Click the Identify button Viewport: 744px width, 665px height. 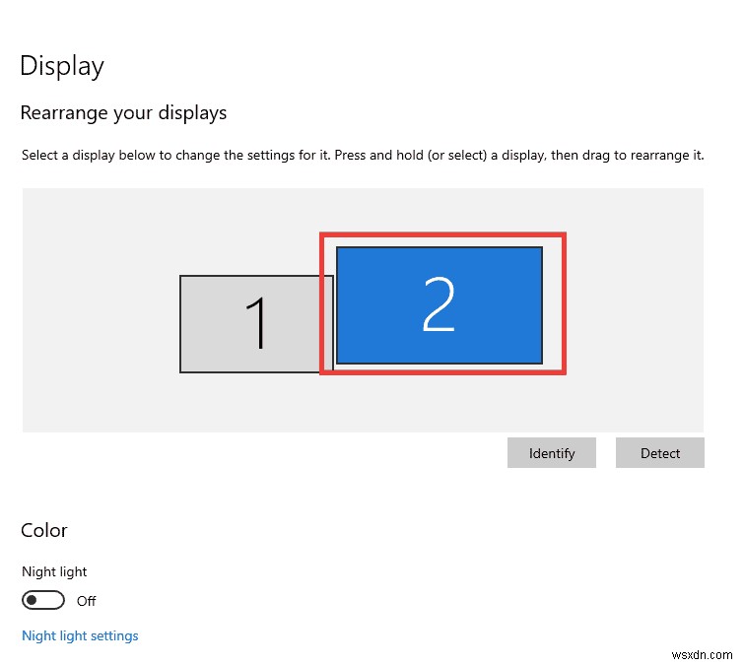tap(552, 453)
